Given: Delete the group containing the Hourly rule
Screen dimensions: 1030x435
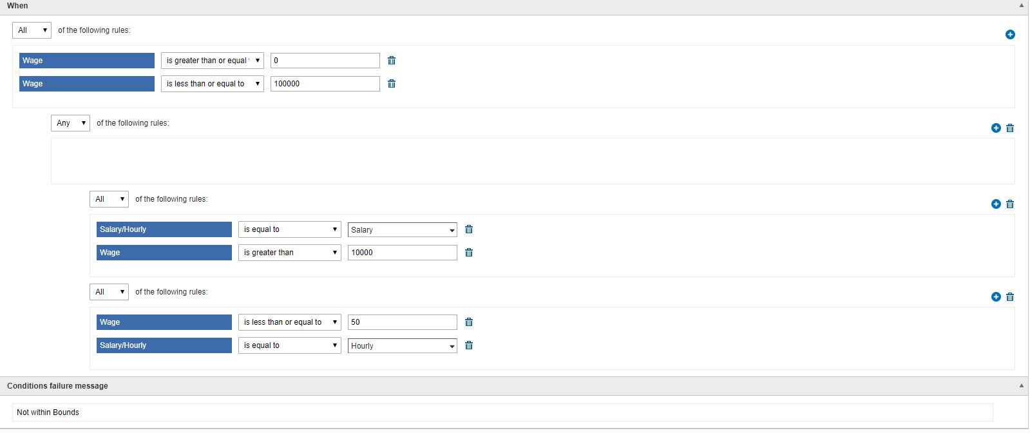Looking at the screenshot, I should click(x=1010, y=297).
